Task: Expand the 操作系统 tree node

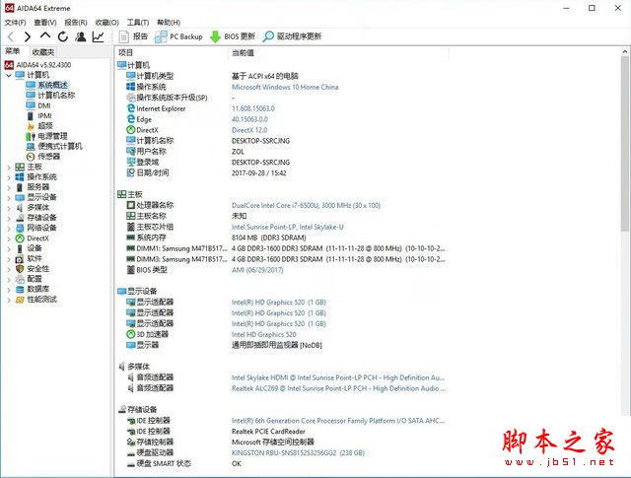Action: tap(9, 177)
